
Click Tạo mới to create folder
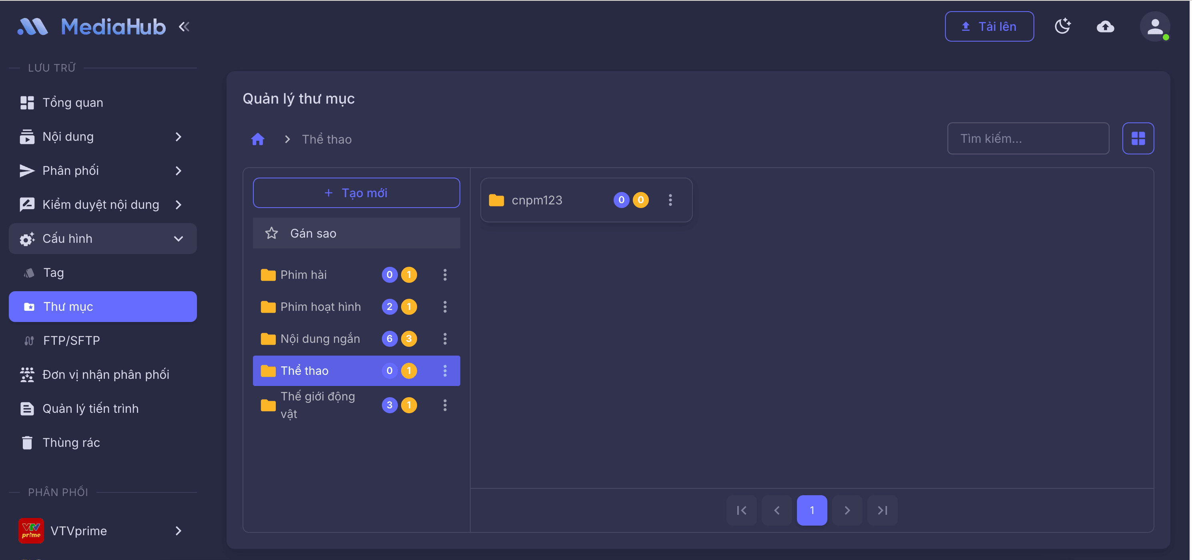(356, 193)
